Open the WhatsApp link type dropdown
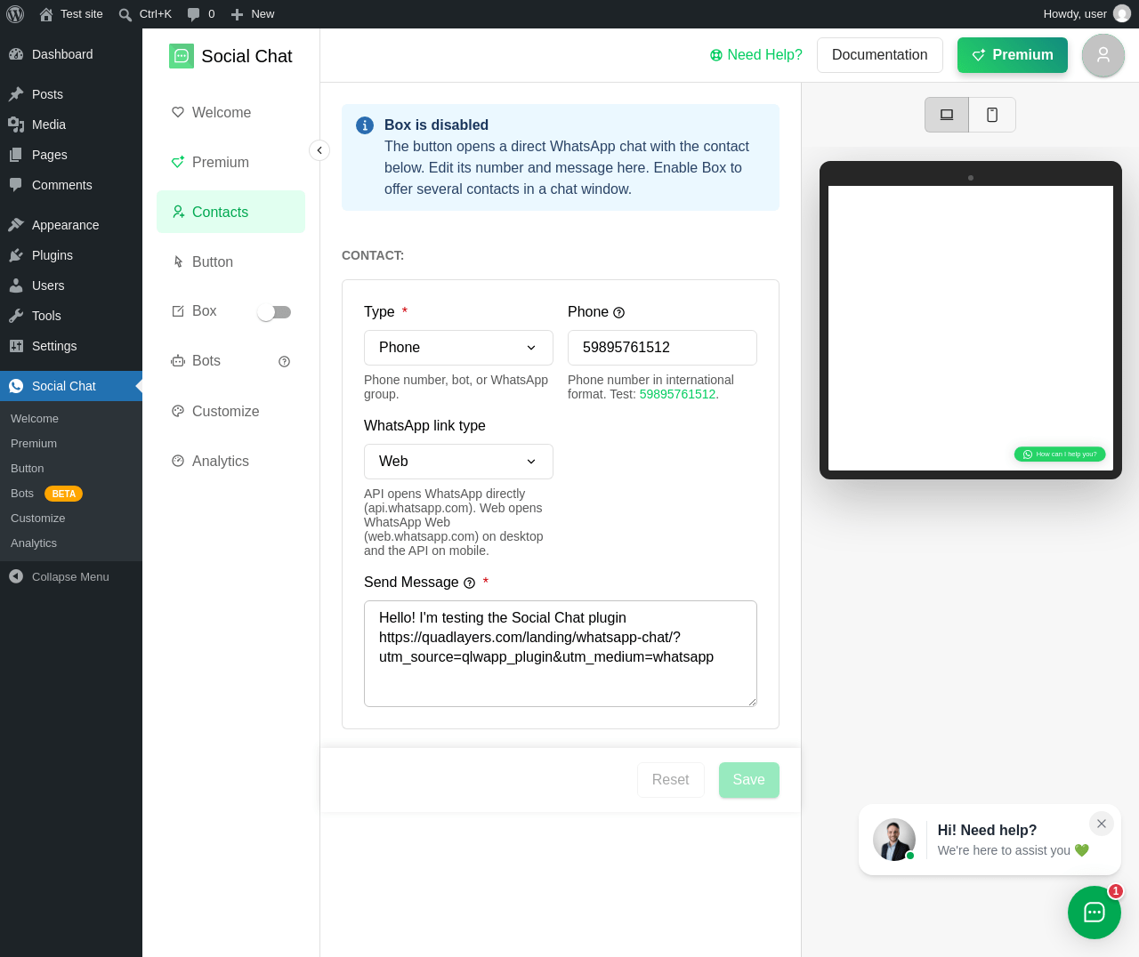 pos(458,462)
